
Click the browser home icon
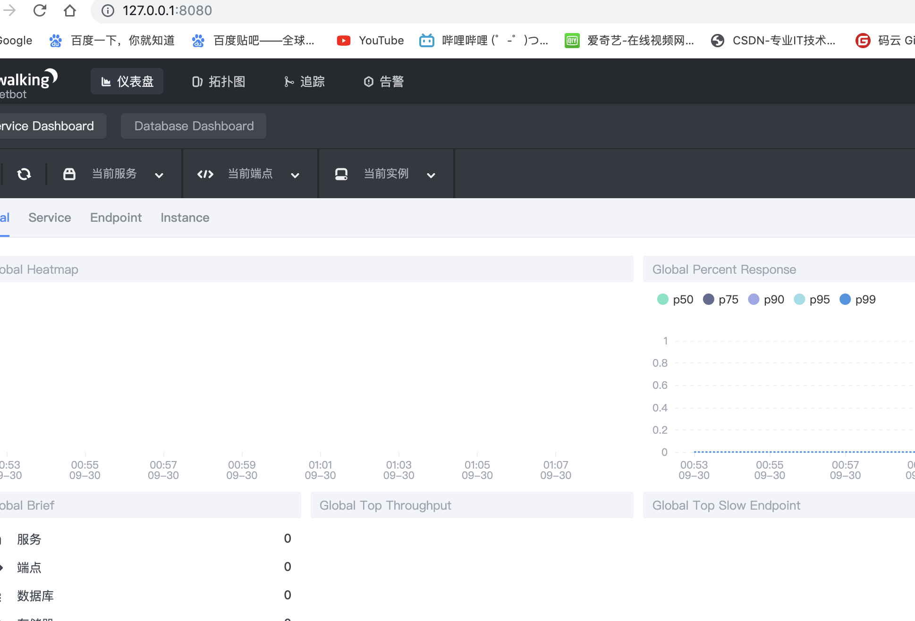coord(70,10)
